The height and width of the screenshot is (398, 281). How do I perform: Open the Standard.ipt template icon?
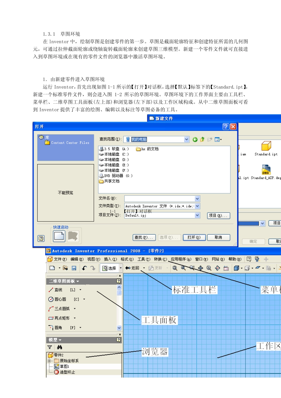point(266,146)
